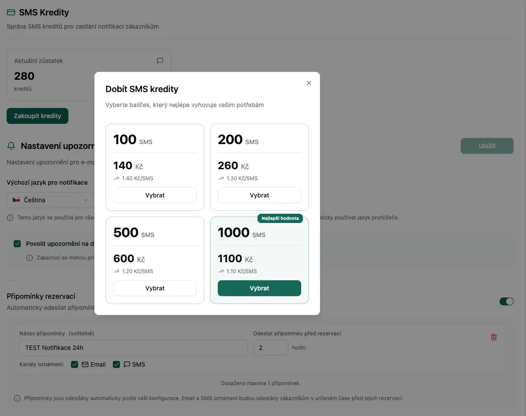Delete the TEST Notifikace 24h reminder

[494, 337]
